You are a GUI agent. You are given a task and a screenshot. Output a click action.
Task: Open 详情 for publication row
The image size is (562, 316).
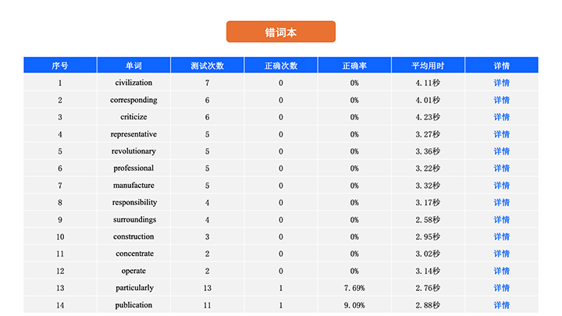pyautogui.click(x=501, y=305)
